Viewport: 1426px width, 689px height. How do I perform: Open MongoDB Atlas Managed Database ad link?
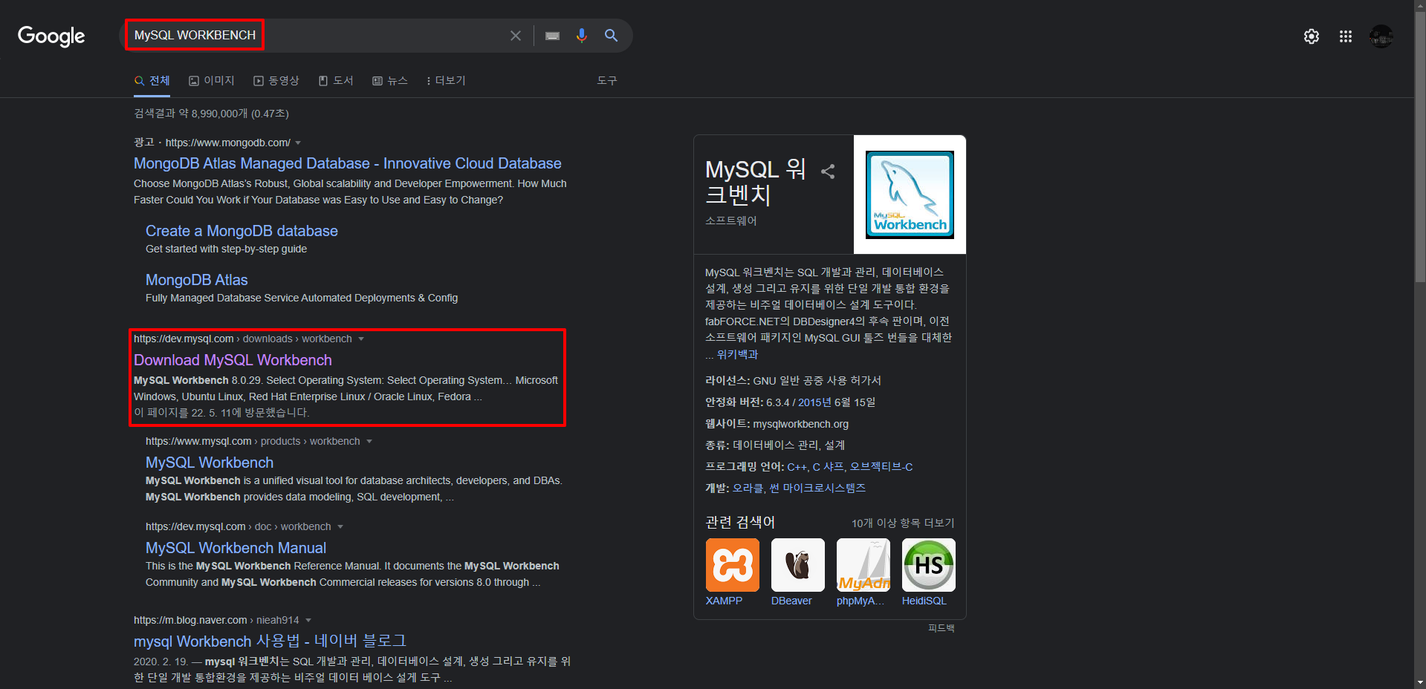click(348, 163)
